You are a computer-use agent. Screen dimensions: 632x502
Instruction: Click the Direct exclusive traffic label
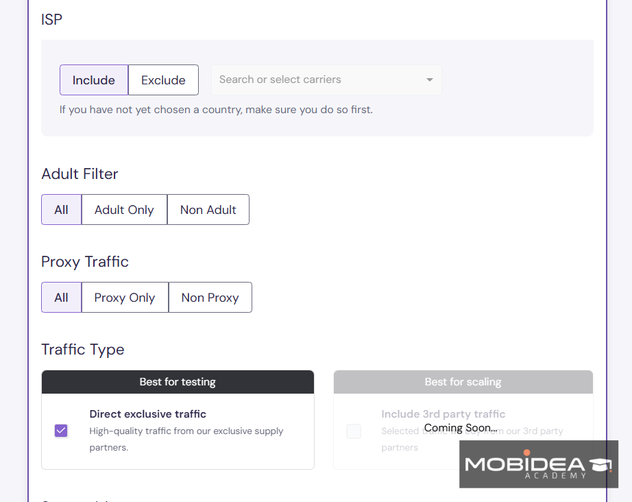147,414
